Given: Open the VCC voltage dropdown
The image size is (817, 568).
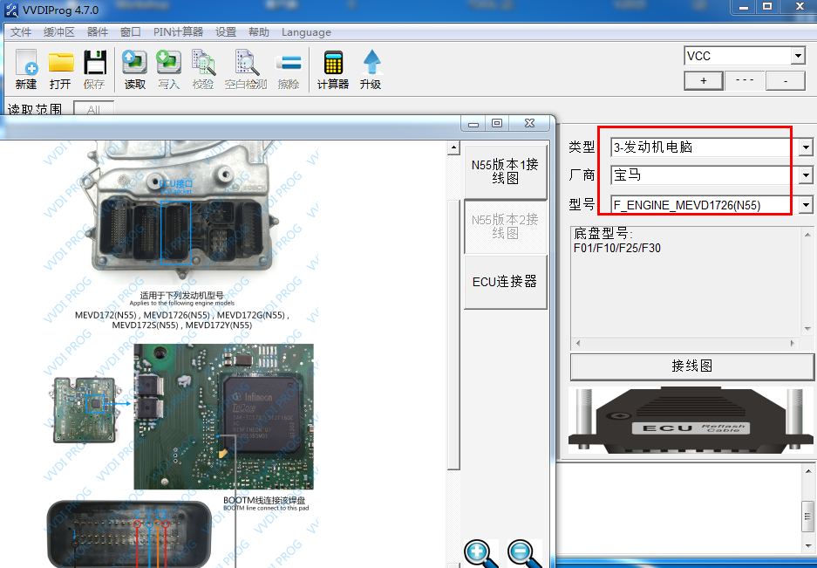Looking at the screenshot, I should click(x=797, y=56).
